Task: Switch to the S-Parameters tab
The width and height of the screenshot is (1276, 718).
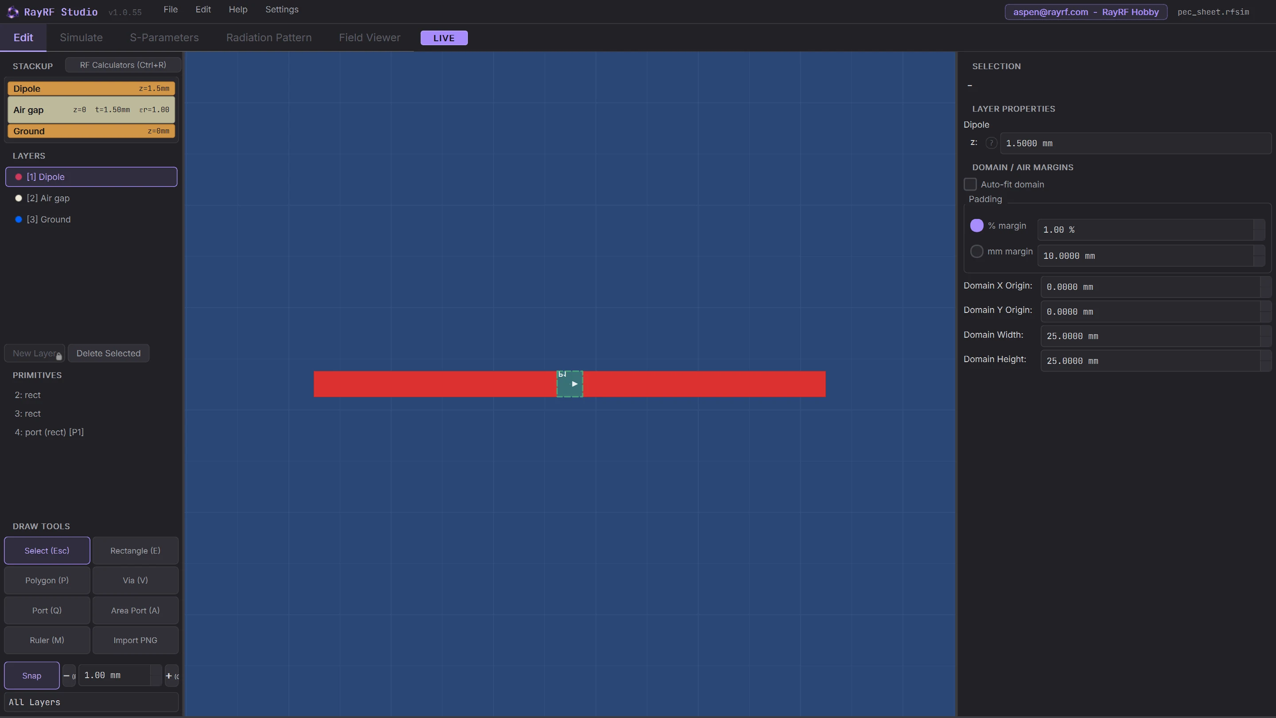Action: [164, 38]
